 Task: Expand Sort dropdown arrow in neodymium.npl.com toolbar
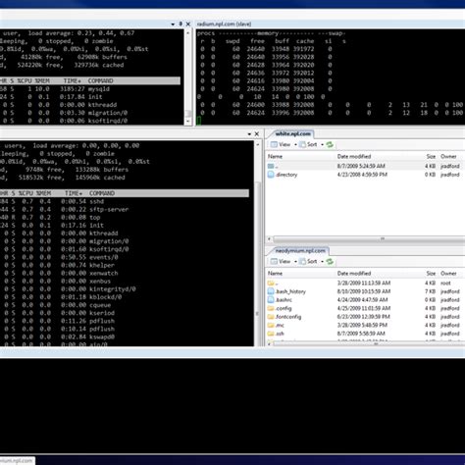point(322,261)
